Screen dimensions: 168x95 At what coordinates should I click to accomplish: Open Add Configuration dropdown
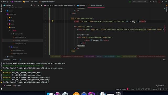coord(140,2)
